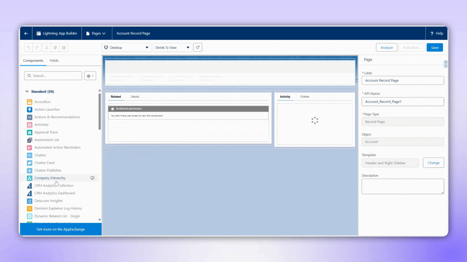Open the Desktop form factor dropdown

126,47
